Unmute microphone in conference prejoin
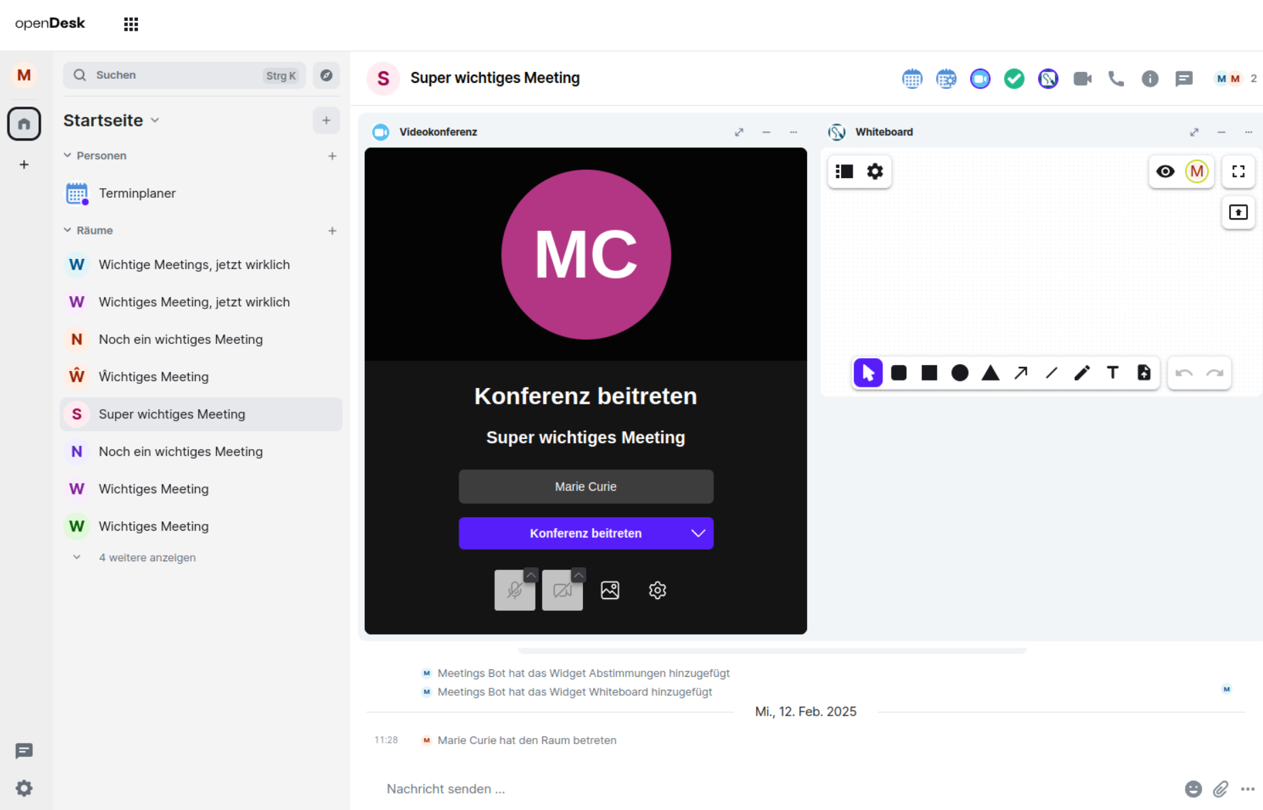1263x810 pixels. (514, 591)
